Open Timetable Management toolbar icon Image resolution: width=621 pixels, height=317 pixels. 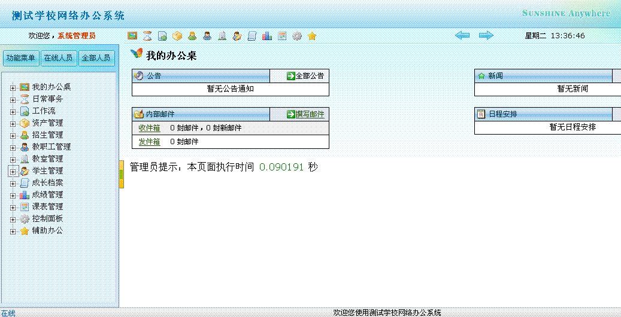282,36
